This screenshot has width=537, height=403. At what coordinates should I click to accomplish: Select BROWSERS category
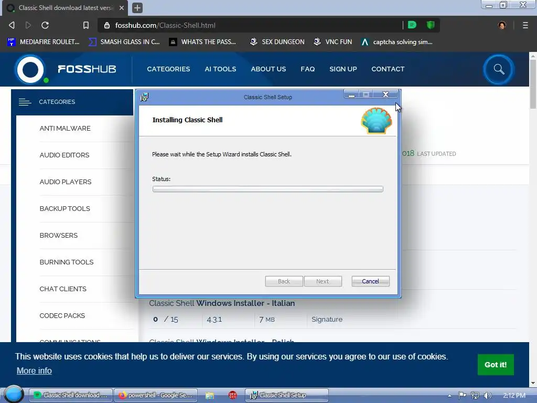point(59,236)
